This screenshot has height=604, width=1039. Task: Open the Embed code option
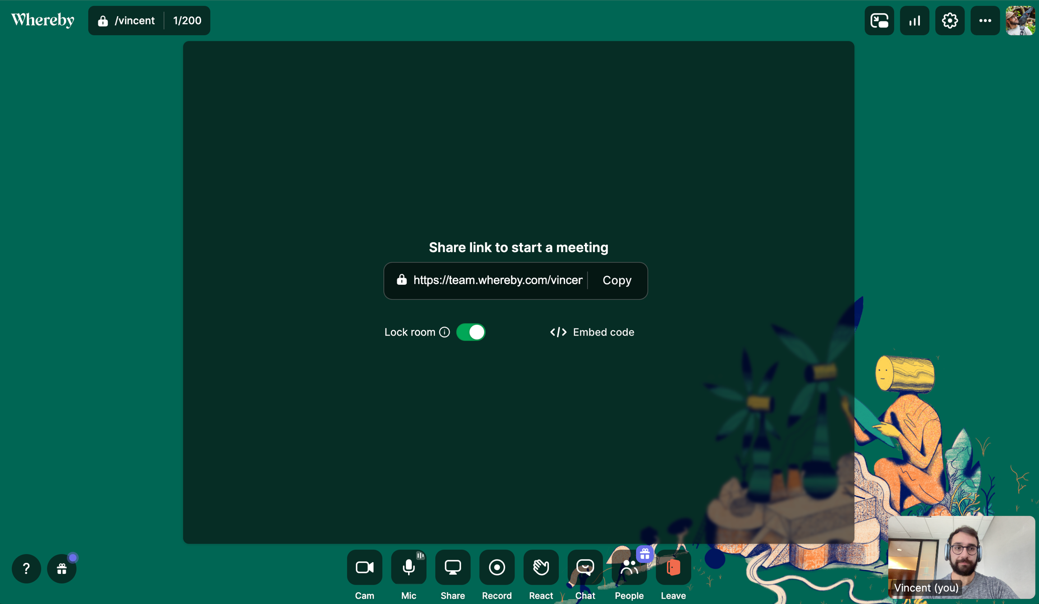click(x=592, y=332)
